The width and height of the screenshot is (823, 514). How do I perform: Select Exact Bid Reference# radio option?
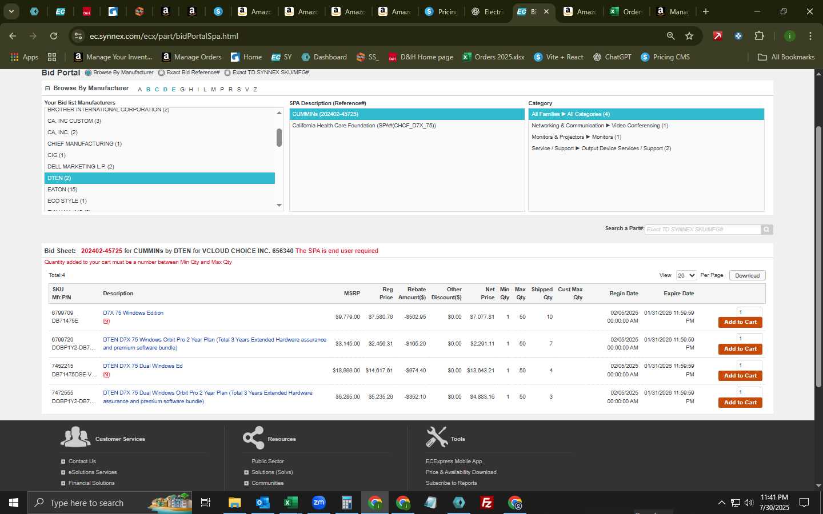(161, 73)
